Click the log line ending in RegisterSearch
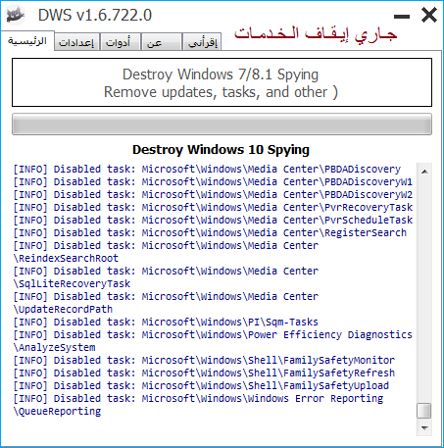 pyautogui.click(x=210, y=233)
